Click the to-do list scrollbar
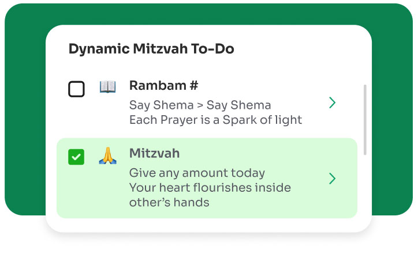The image size is (418, 254). [x=364, y=120]
